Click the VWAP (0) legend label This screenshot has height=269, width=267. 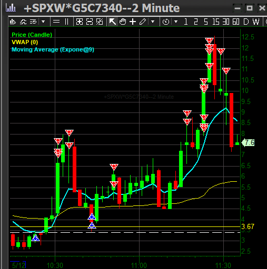pos(25,42)
